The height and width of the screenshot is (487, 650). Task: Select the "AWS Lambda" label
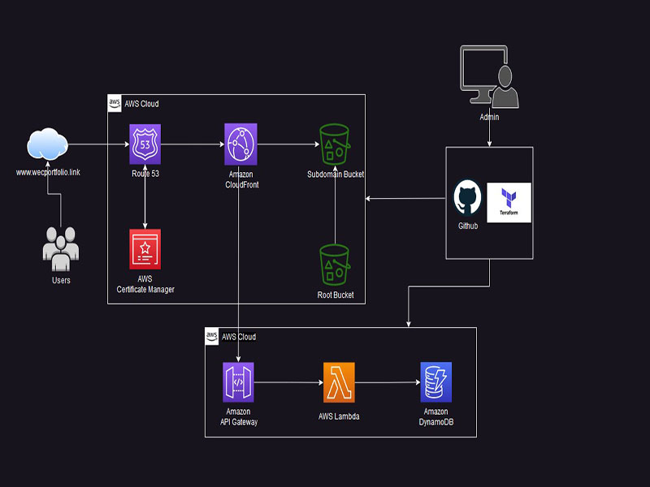339,416
